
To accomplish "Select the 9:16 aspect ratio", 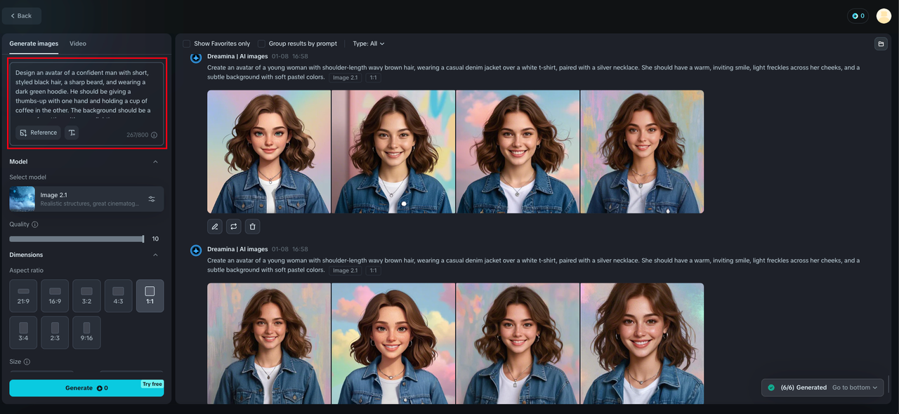I will click(x=86, y=332).
